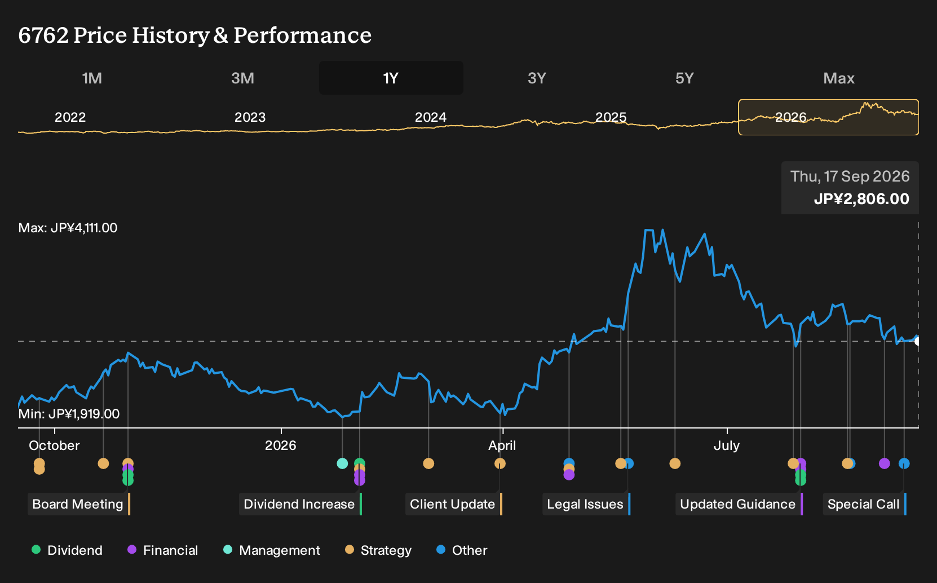
Task: Click the single Strategy dot right of October label
Action: pos(103,463)
